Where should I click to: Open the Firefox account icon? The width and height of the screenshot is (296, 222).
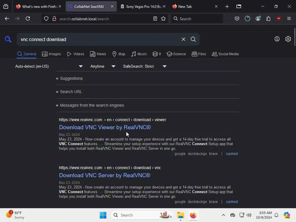tap(258, 19)
